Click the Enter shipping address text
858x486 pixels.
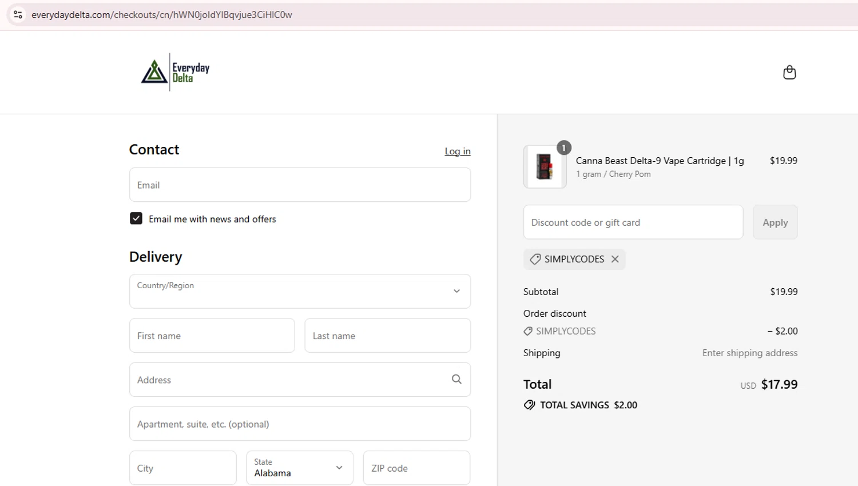750,353
